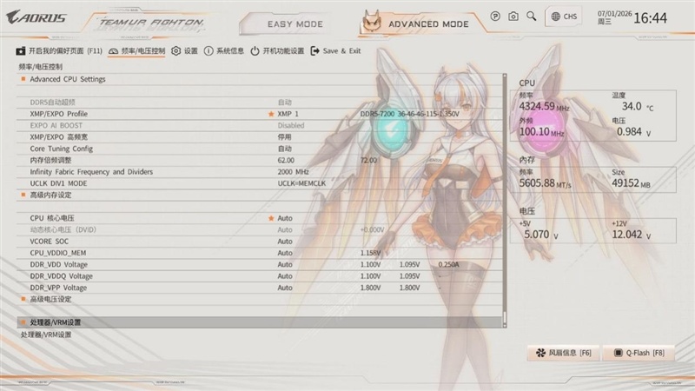
Task: Change UCLK DIV1 MODE UCLK=MEMCLK value
Action: click(x=301, y=183)
